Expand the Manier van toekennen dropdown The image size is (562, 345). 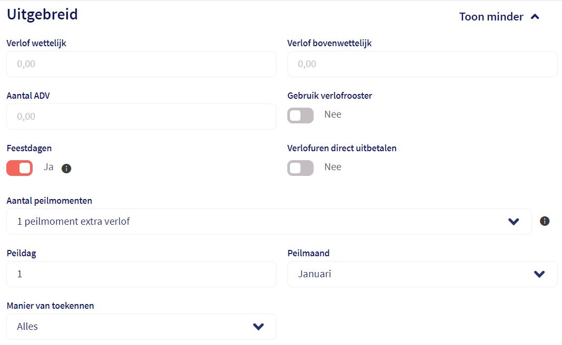click(141, 327)
